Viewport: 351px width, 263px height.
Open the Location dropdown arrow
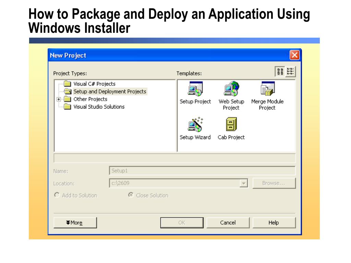[244, 184]
